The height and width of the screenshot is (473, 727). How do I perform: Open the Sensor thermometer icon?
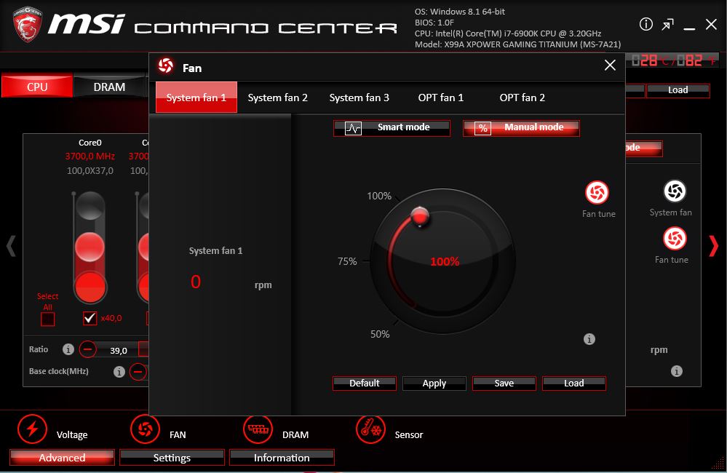(x=370, y=429)
